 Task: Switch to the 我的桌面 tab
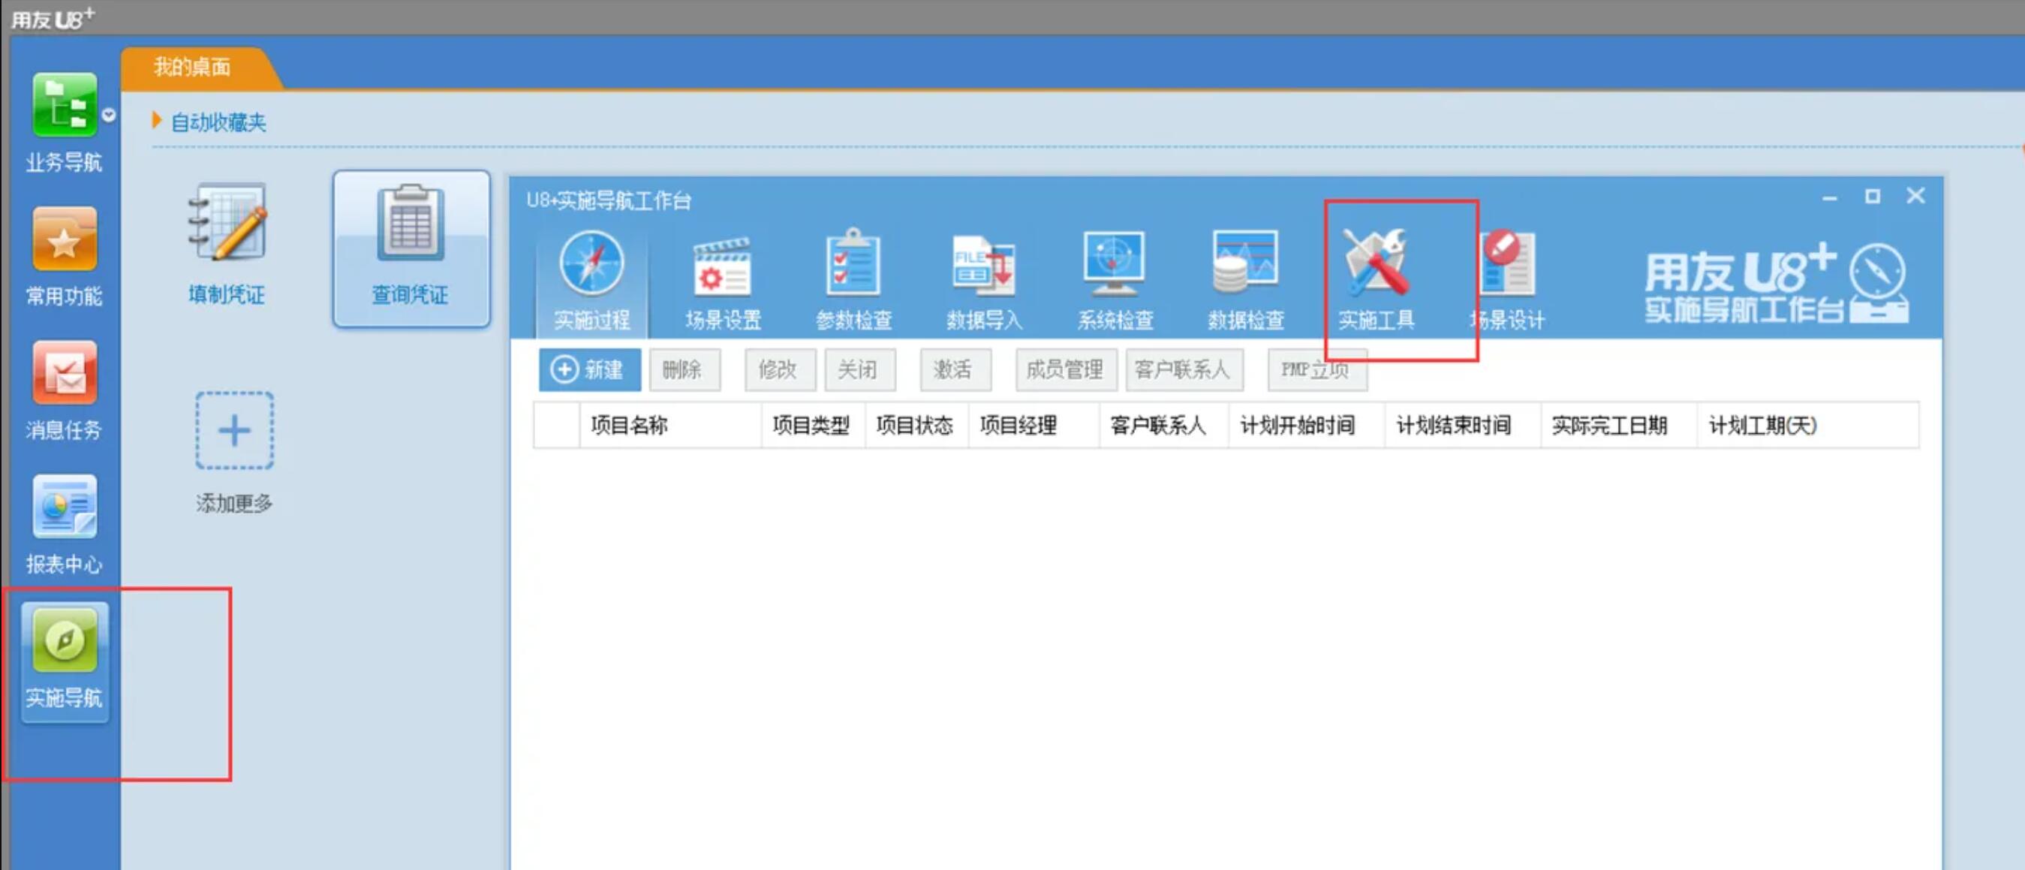click(193, 68)
